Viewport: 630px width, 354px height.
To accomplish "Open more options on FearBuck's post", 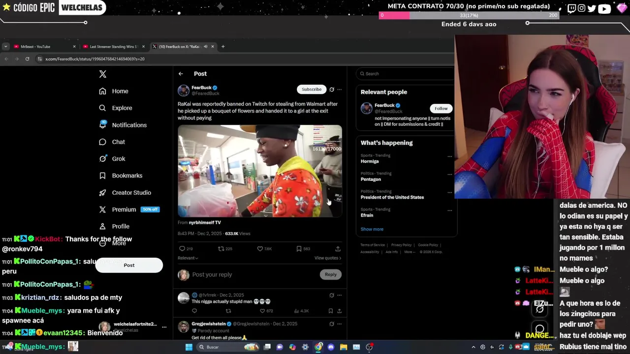I will pyautogui.click(x=339, y=89).
